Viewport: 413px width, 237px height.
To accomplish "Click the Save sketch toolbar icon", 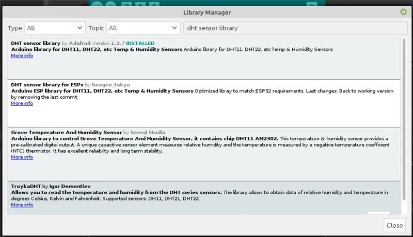I will (154, 4).
